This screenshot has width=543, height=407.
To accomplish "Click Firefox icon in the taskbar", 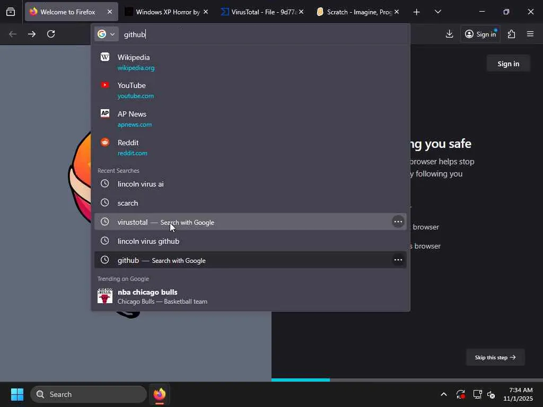I will [160, 394].
